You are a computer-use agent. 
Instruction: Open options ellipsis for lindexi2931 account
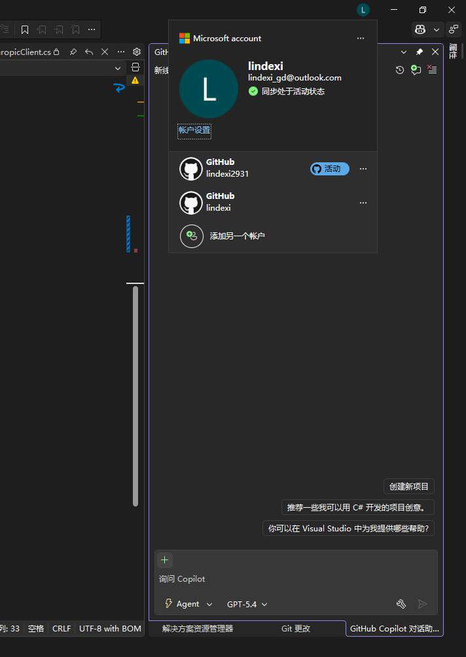pos(363,169)
